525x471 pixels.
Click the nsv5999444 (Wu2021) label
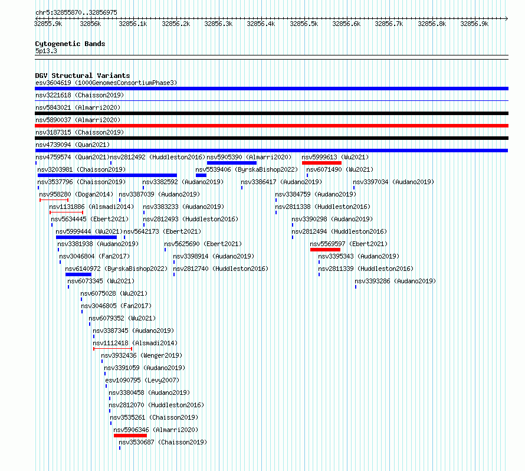point(89,231)
